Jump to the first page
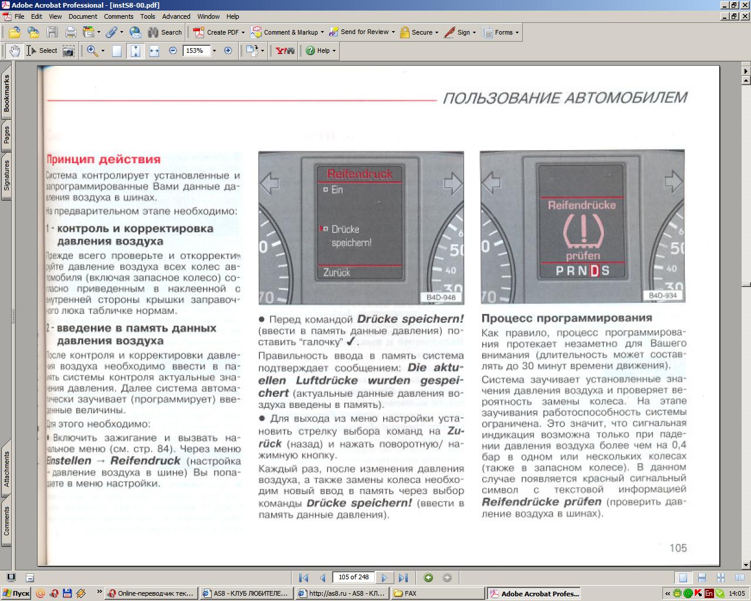751x601 pixels. pos(303,578)
